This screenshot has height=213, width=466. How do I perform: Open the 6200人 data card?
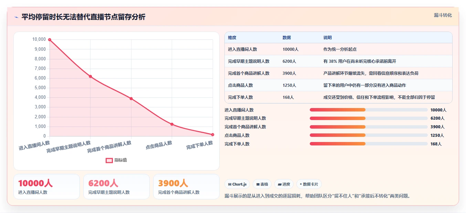coord(116,187)
